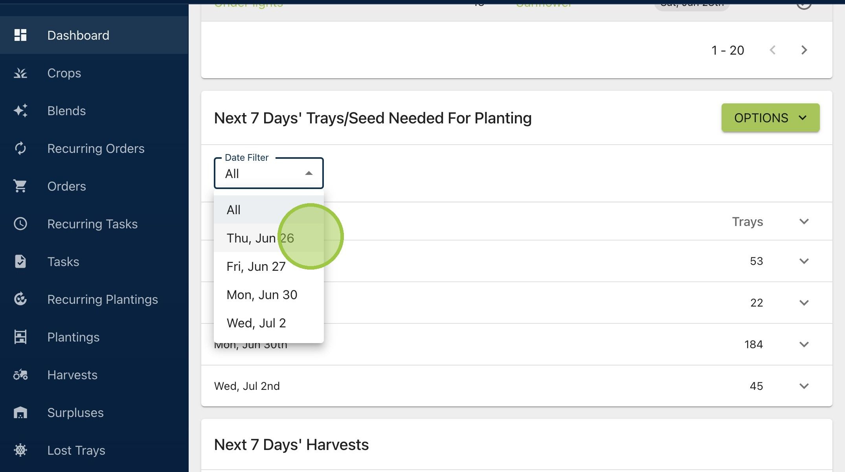
Task: Go to next page of results
Action: (x=804, y=50)
